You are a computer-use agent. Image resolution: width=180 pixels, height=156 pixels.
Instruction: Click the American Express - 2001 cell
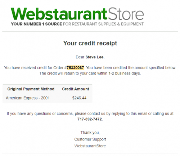coord(28,98)
